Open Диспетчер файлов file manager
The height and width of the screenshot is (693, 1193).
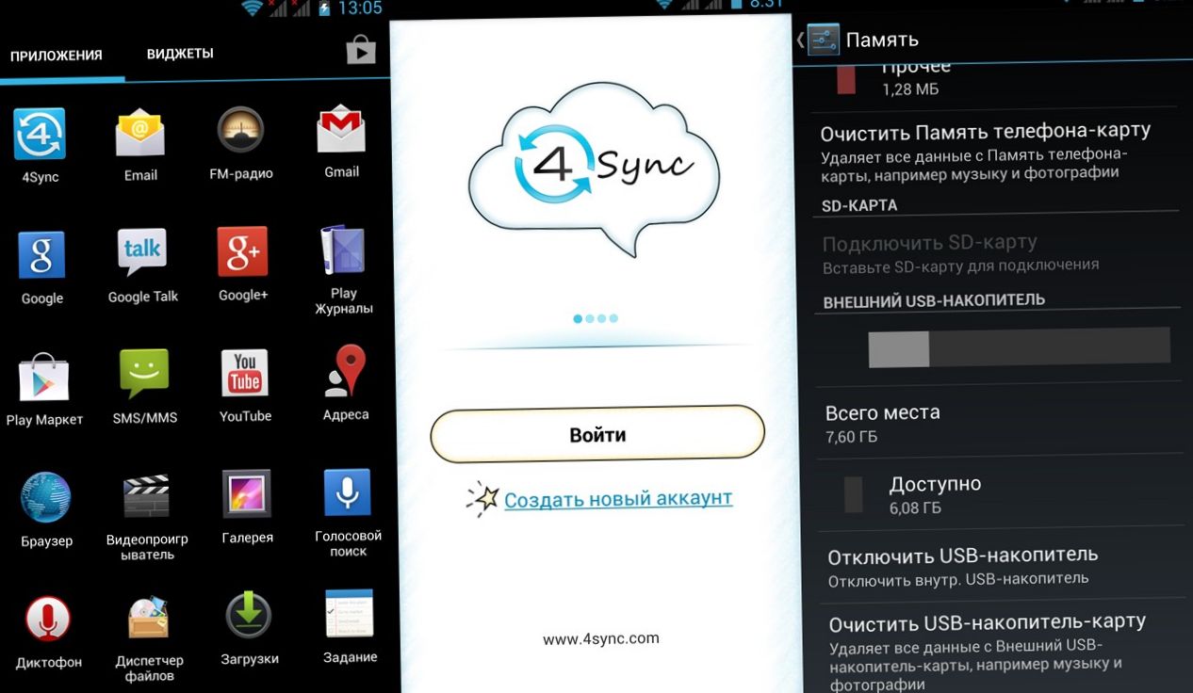click(x=149, y=618)
